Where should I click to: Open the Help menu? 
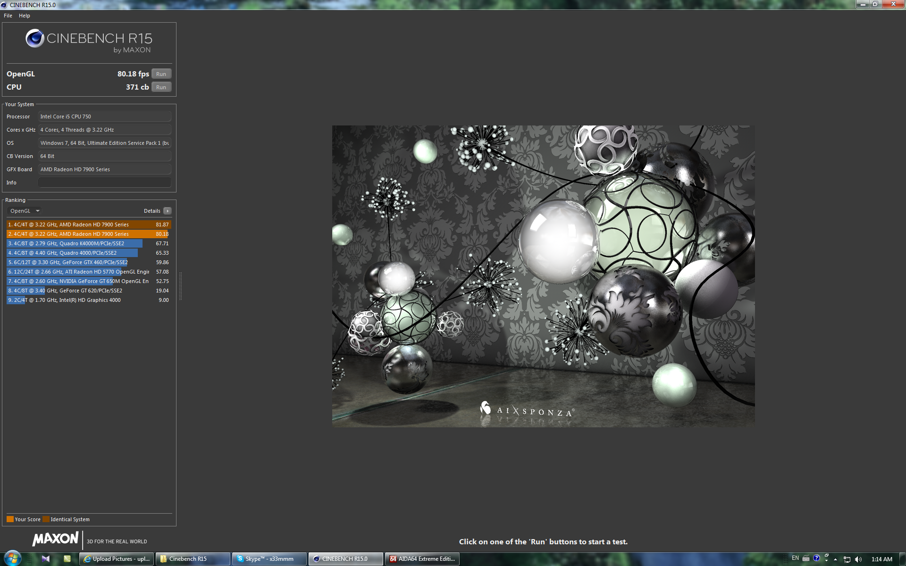pyautogui.click(x=25, y=16)
